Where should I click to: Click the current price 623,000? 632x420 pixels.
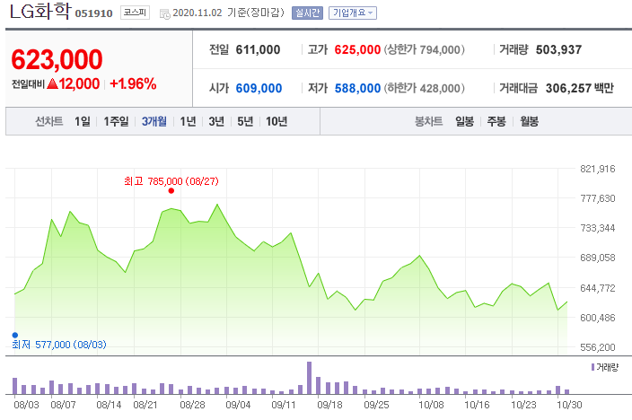point(57,59)
